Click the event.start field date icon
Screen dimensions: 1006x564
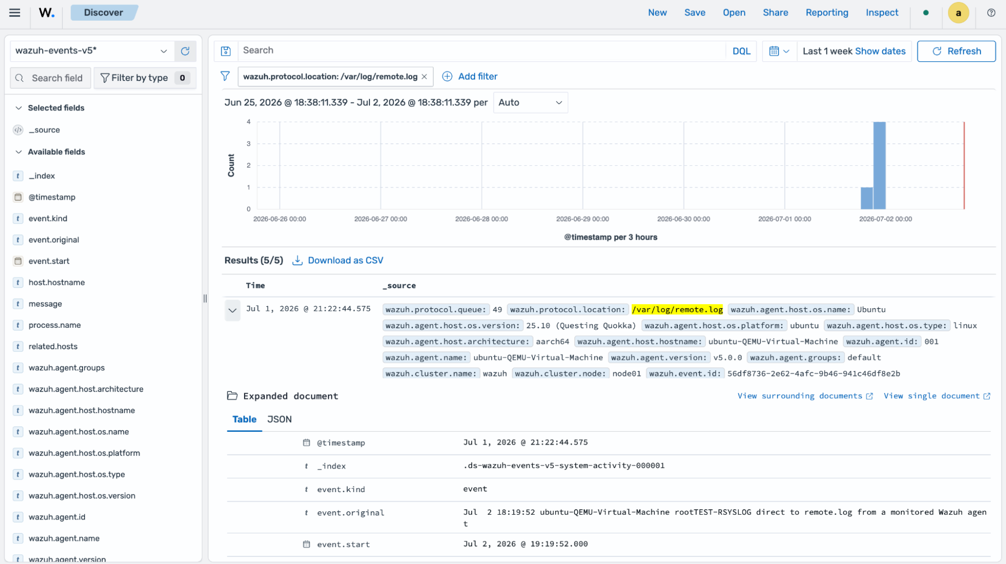coord(18,261)
